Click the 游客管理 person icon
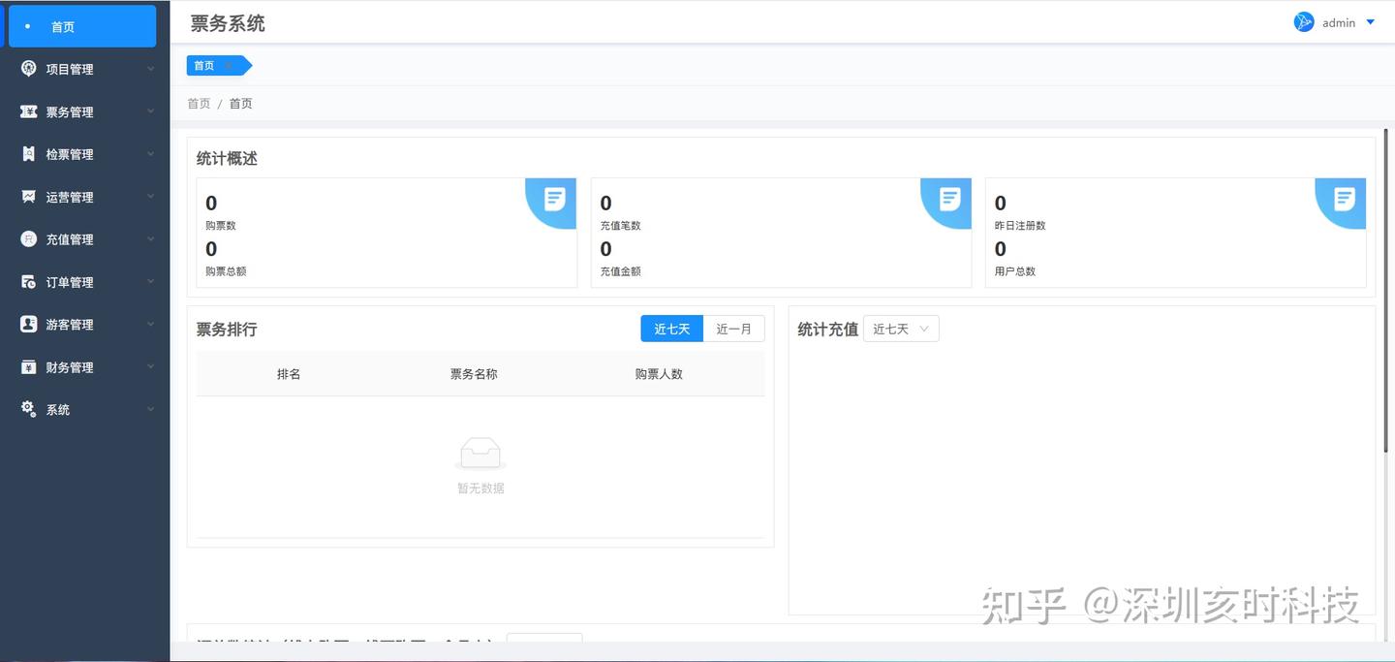Viewport: 1395px width, 662px height. [29, 325]
